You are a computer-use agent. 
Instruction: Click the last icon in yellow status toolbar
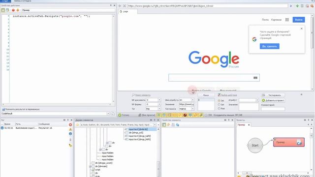(200, 115)
